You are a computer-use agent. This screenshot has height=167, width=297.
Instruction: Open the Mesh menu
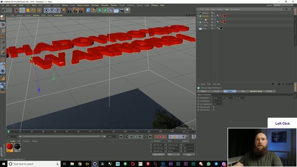pos(34,5)
